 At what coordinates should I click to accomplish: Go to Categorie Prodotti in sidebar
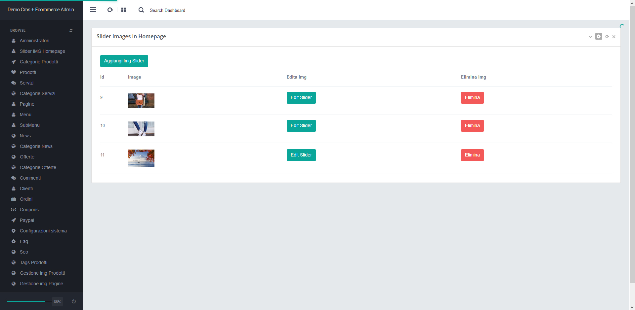(39, 62)
